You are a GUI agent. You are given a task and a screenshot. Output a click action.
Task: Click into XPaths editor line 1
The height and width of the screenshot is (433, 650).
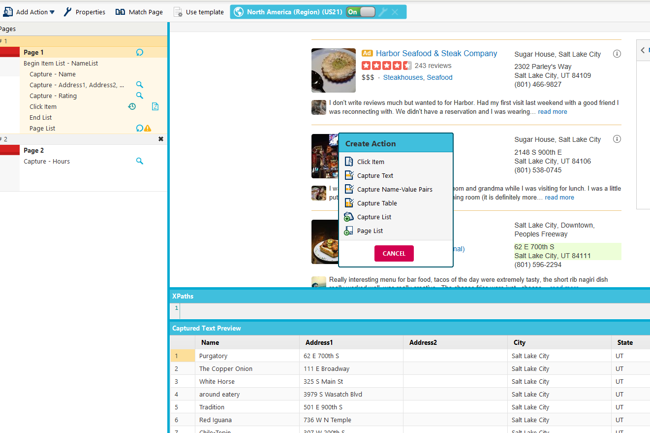pos(415,308)
